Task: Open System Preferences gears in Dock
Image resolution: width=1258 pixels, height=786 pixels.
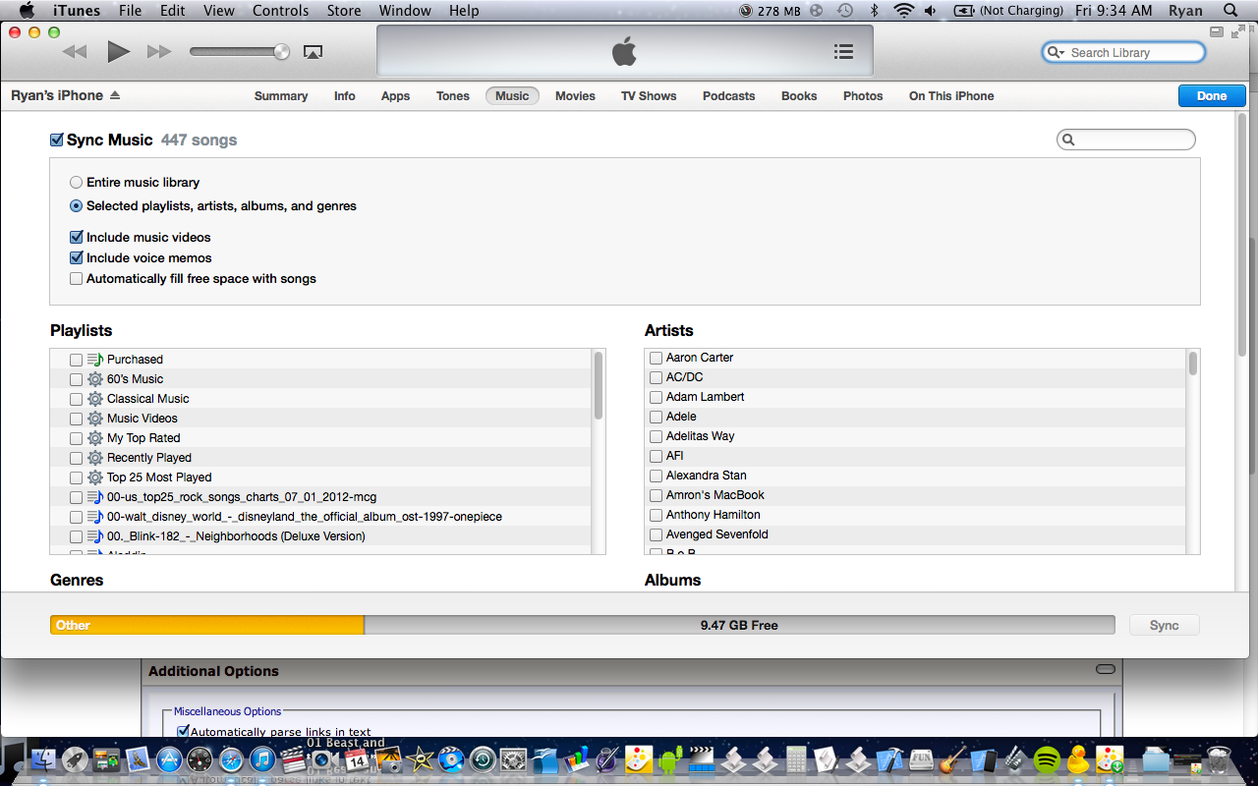Action: [513, 759]
